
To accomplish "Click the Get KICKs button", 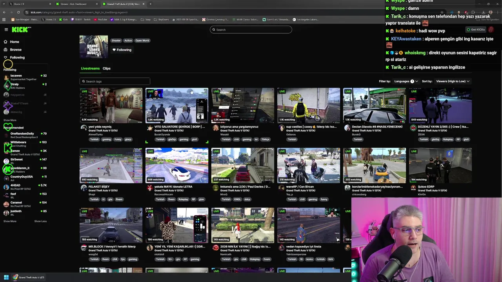I will 476,30.
